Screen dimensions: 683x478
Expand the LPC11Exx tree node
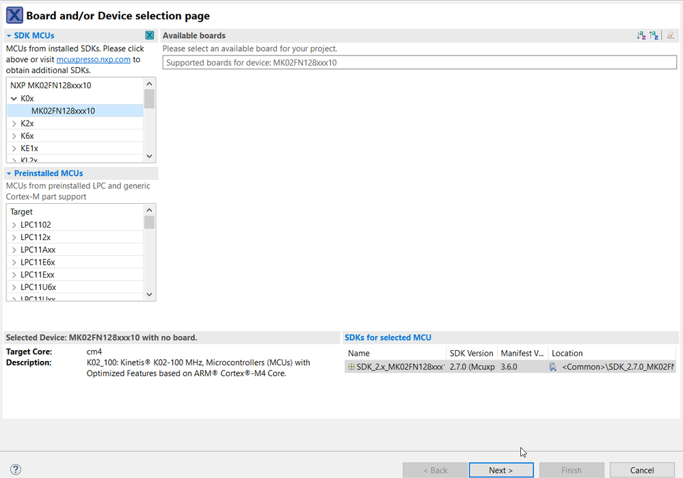[14, 275]
